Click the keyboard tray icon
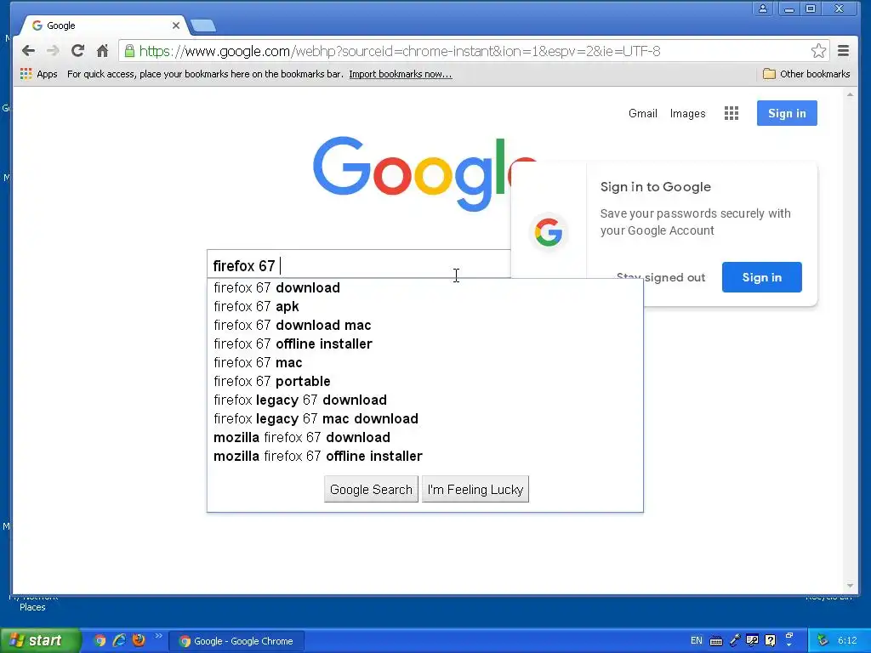Viewport: 871px width, 653px height. tap(716, 641)
